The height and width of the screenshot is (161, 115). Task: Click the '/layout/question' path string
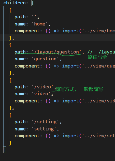coord(56,52)
